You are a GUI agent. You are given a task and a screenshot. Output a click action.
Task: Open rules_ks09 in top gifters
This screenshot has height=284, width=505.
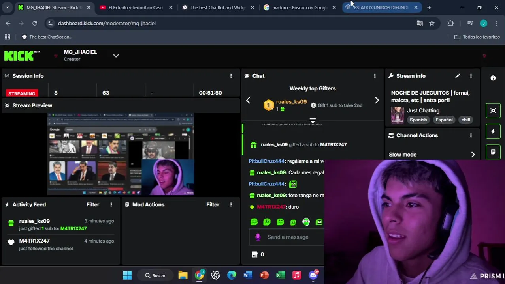click(291, 101)
